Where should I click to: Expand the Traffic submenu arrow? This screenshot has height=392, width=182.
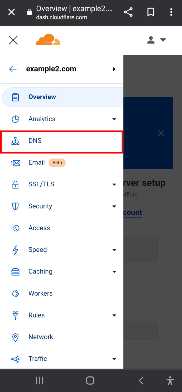(x=114, y=359)
